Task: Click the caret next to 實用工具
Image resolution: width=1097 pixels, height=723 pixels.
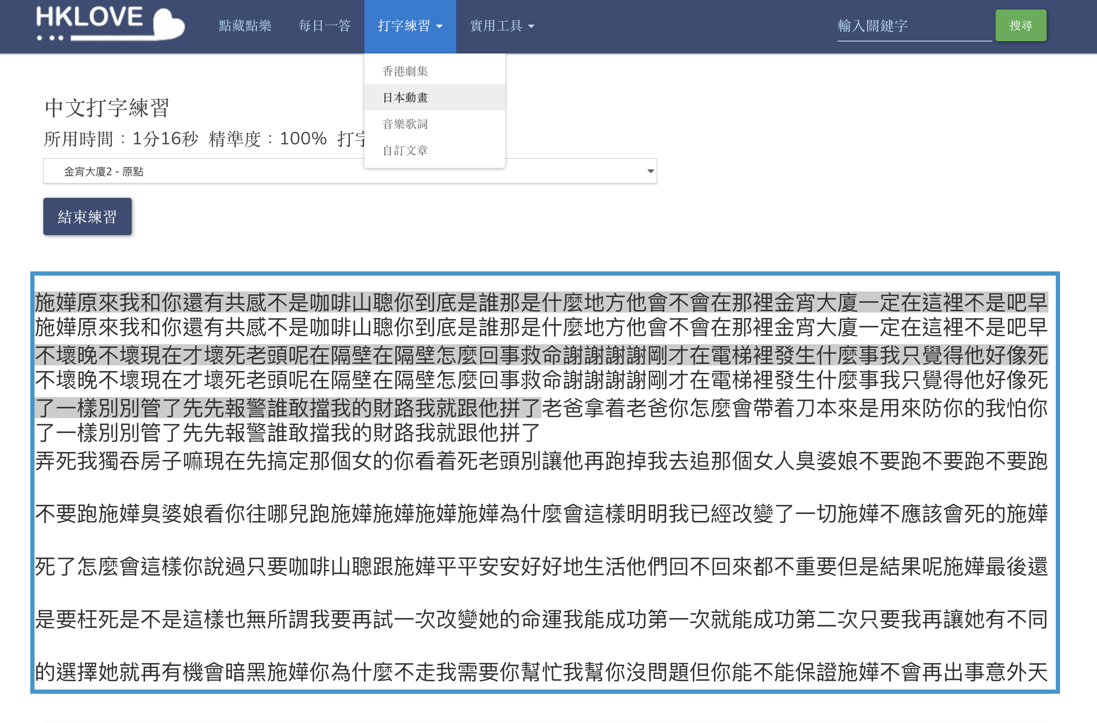Action: [x=531, y=27]
